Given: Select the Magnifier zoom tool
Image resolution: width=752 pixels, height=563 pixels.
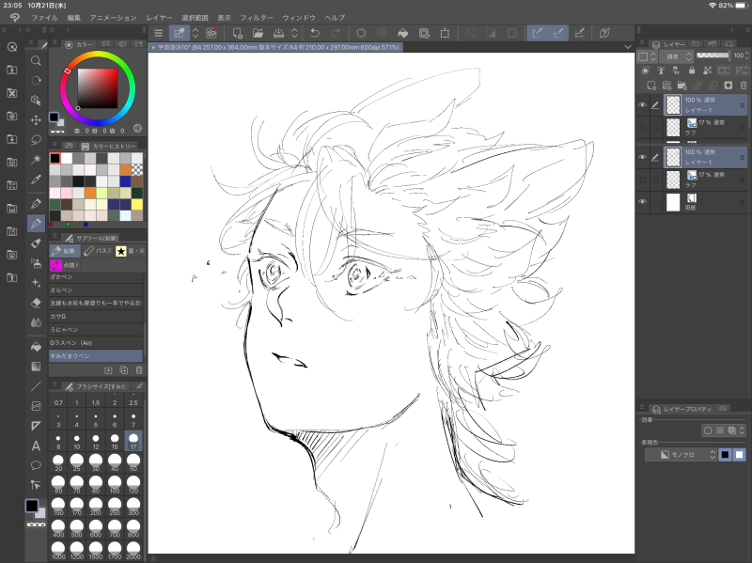Looking at the screenshot, I should point(36,61).
